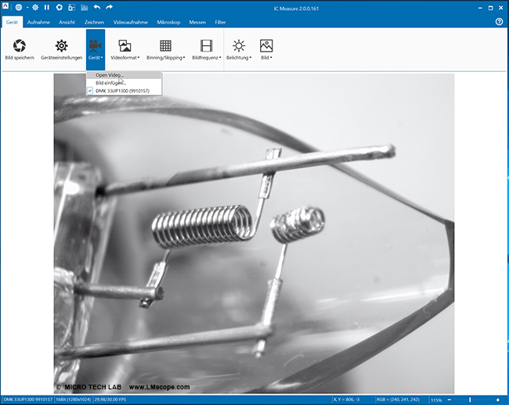
Task: Toggle the DMK 33UP1300 device checkmark
Action: point(89,91)
